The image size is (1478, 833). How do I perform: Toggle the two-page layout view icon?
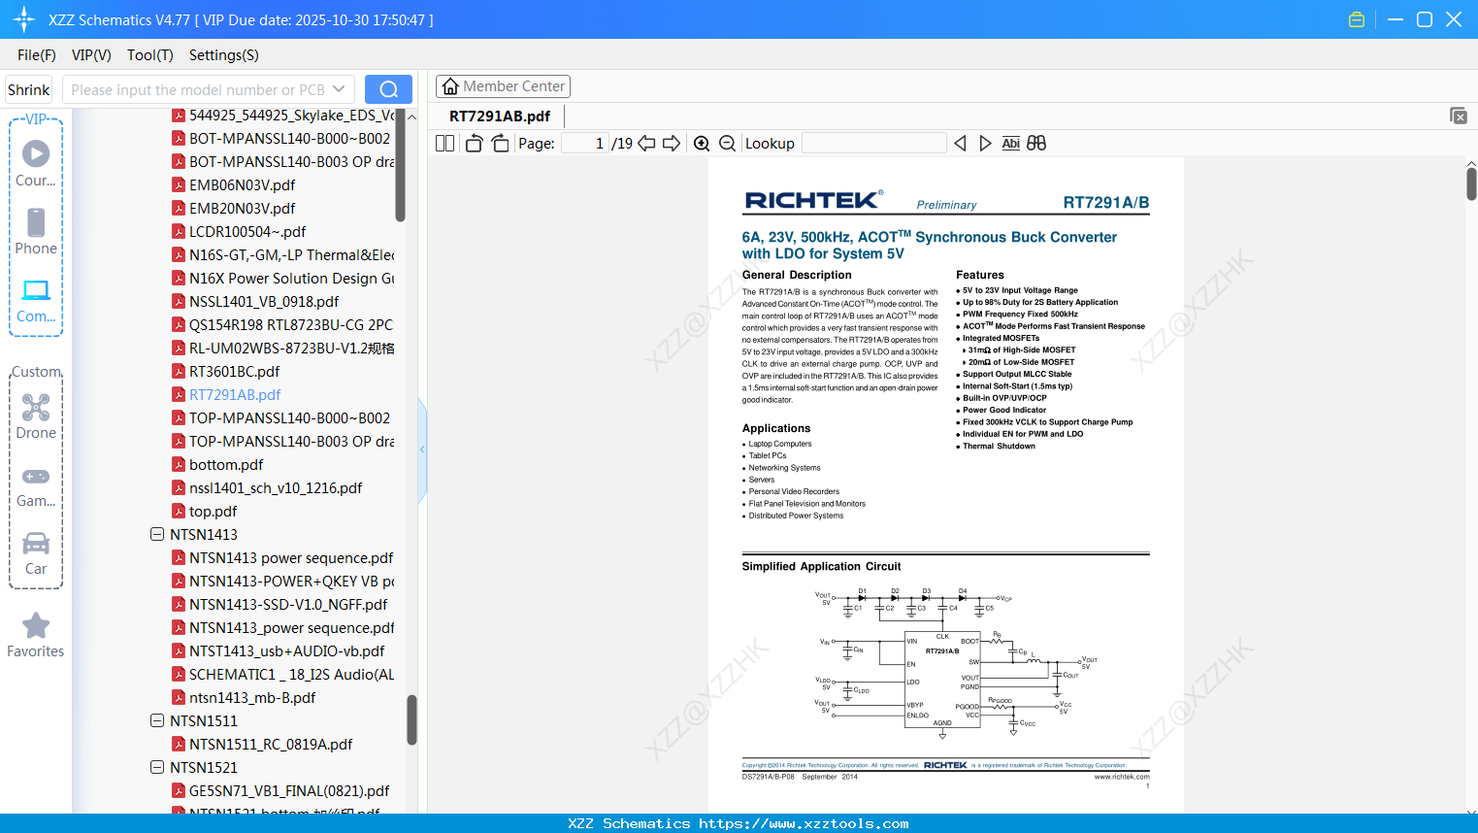coord(445,144)
